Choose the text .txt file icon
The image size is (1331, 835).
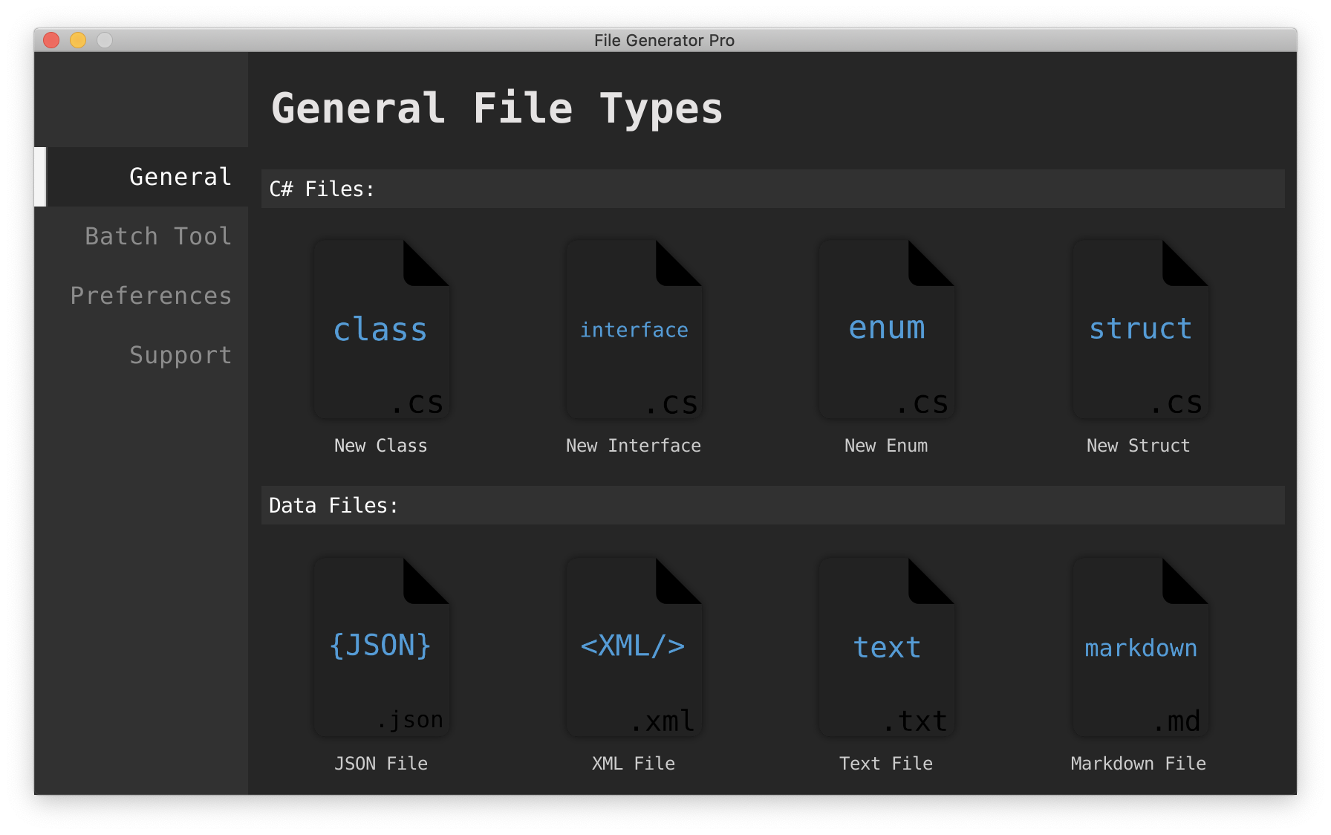click(x=886, y=647)
